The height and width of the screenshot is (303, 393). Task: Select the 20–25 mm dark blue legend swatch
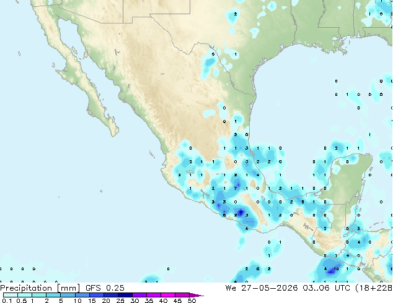111,295
